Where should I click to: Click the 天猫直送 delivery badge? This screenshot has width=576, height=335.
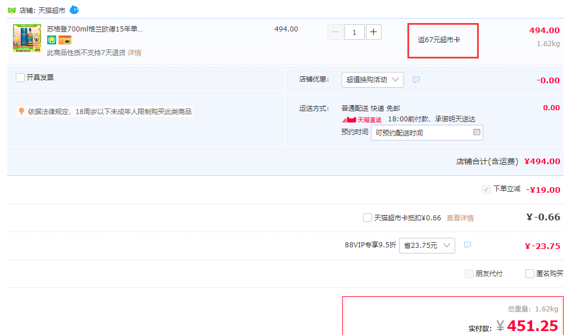click(362, 120)
